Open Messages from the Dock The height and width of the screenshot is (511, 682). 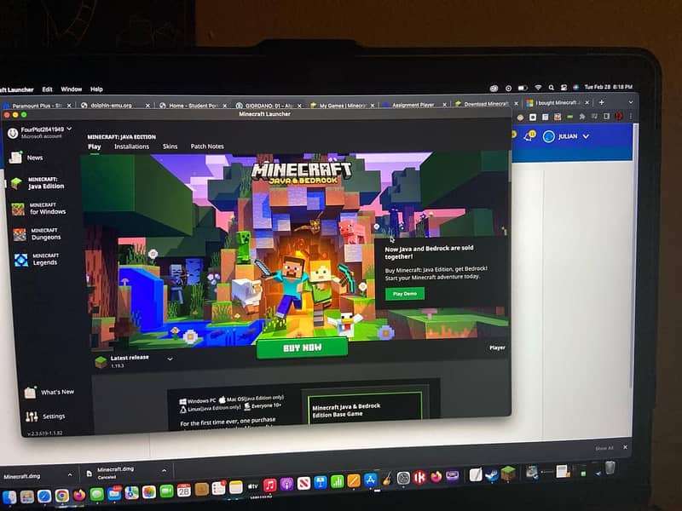click(x=96, y=494)
